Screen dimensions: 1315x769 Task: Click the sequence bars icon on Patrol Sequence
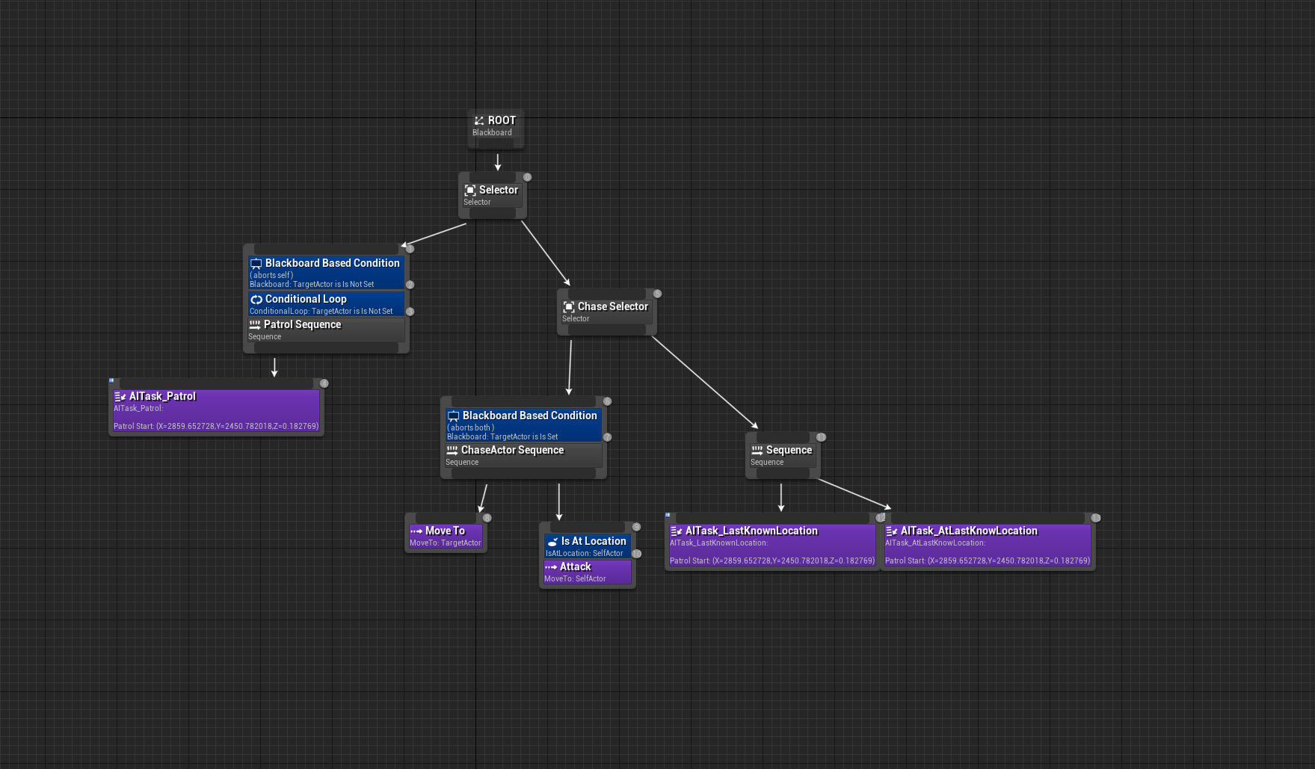tap(254, 325)
